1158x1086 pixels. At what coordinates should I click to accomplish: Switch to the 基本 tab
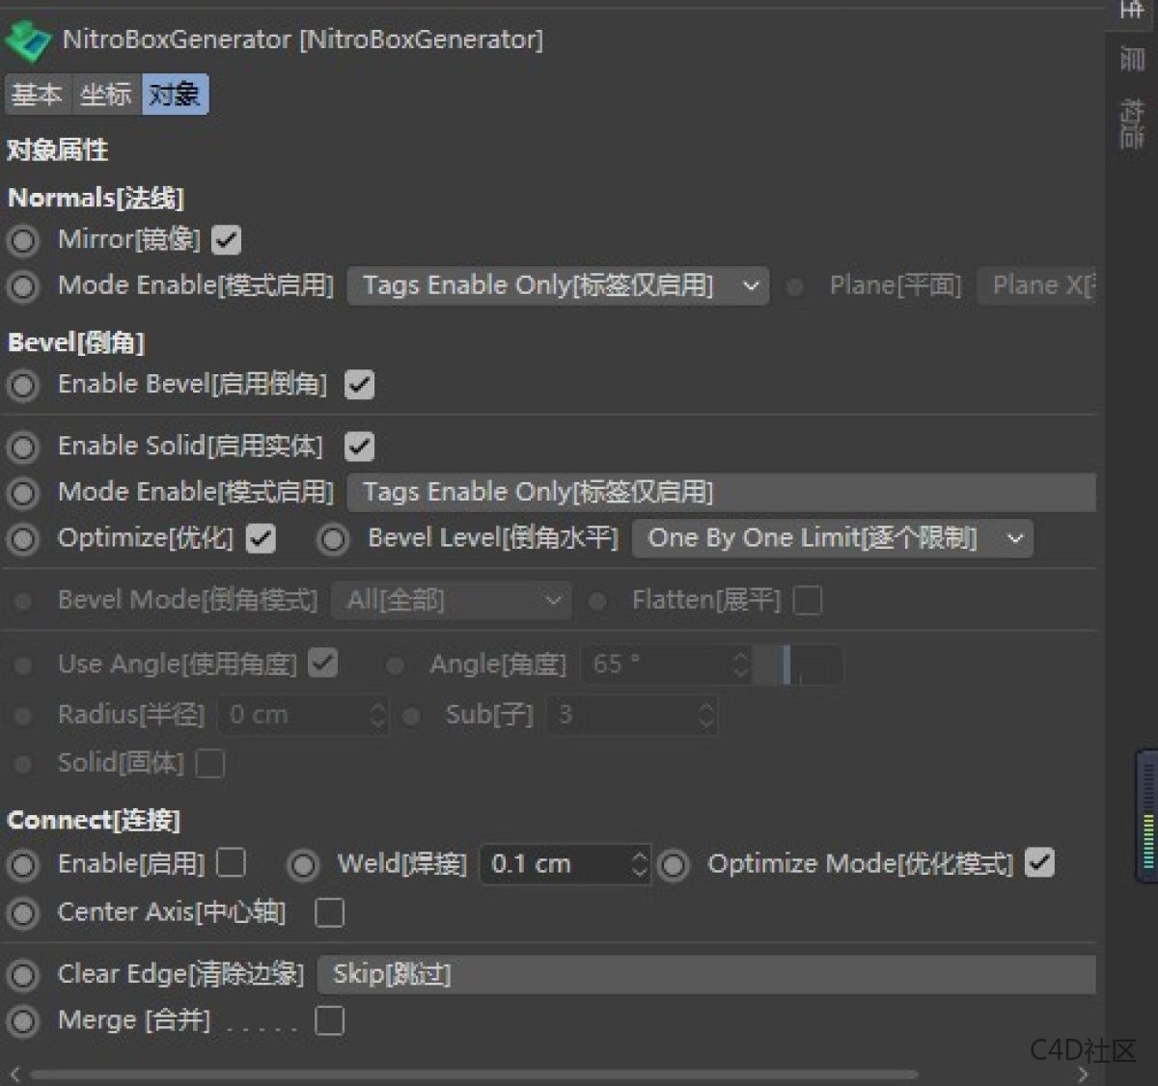coord(38,95)
